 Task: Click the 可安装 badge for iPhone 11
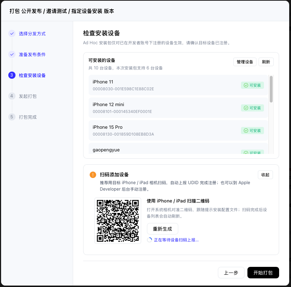[x=252, y=85]
